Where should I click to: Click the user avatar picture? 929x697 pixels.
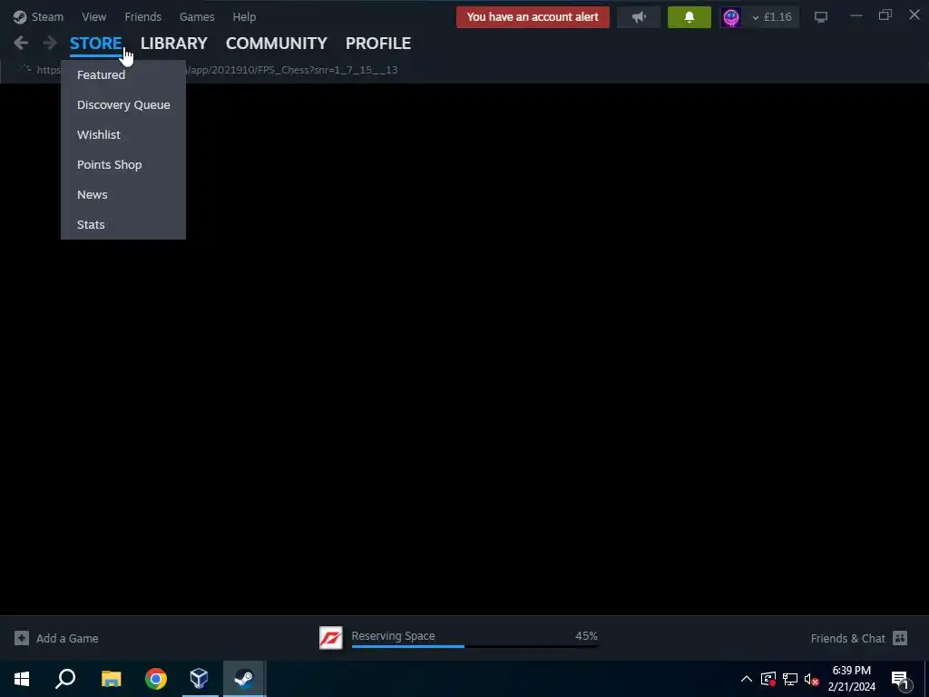coord(731,17)
